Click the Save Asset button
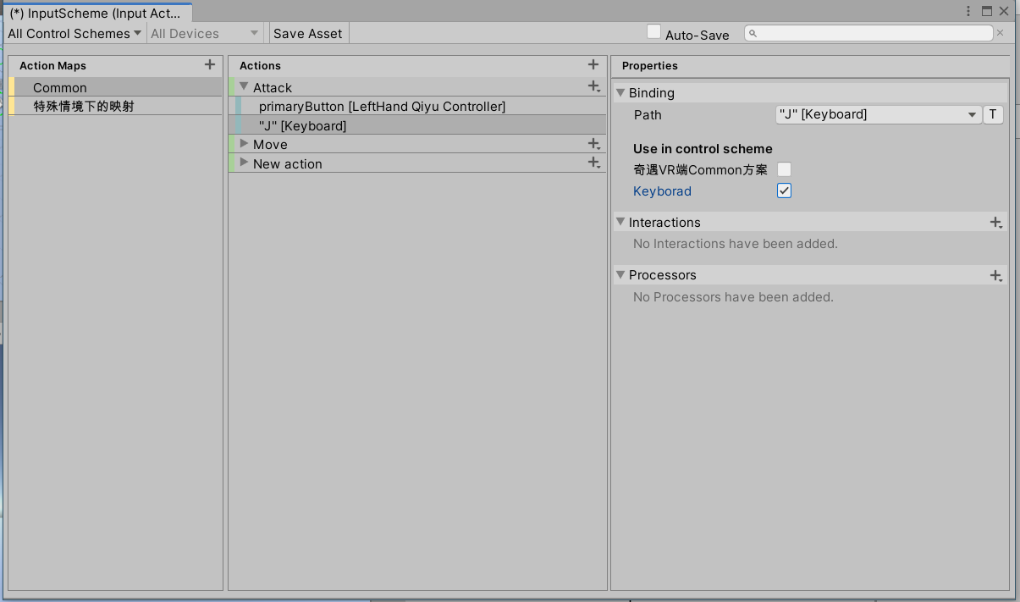 pyautogui.click(x=308, y=33)
